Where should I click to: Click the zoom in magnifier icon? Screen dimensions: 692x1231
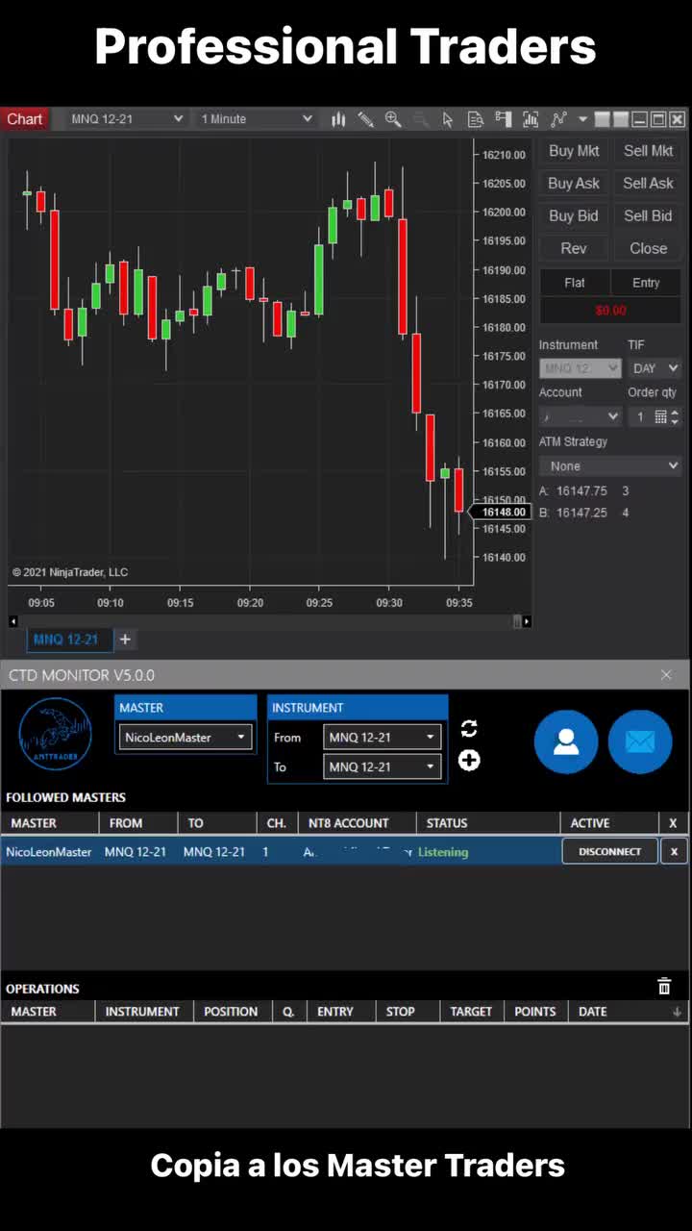[x=393, y=119]
